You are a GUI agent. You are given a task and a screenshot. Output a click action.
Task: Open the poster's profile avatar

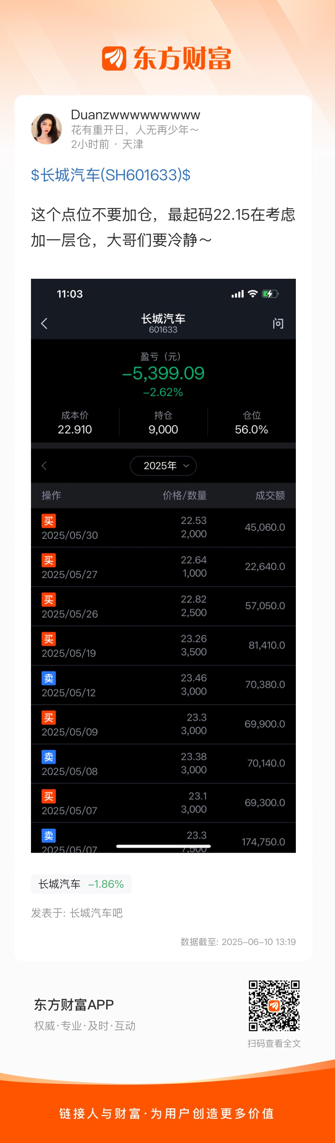(x=47, y=129)
